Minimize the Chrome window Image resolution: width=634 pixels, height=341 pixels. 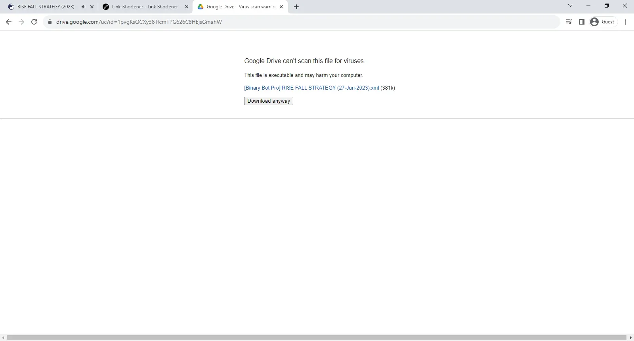point(588,6)
